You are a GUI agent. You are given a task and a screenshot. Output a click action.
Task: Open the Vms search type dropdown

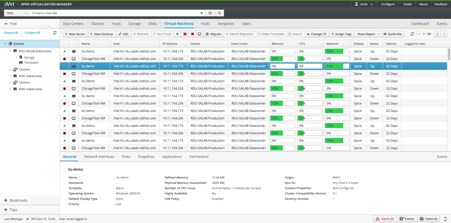(x=17, y=13)
